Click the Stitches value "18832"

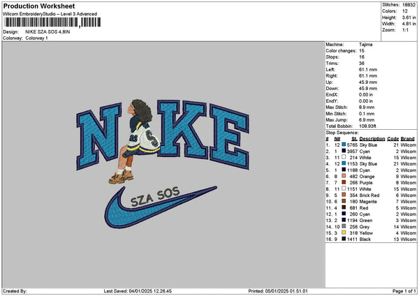409,5
